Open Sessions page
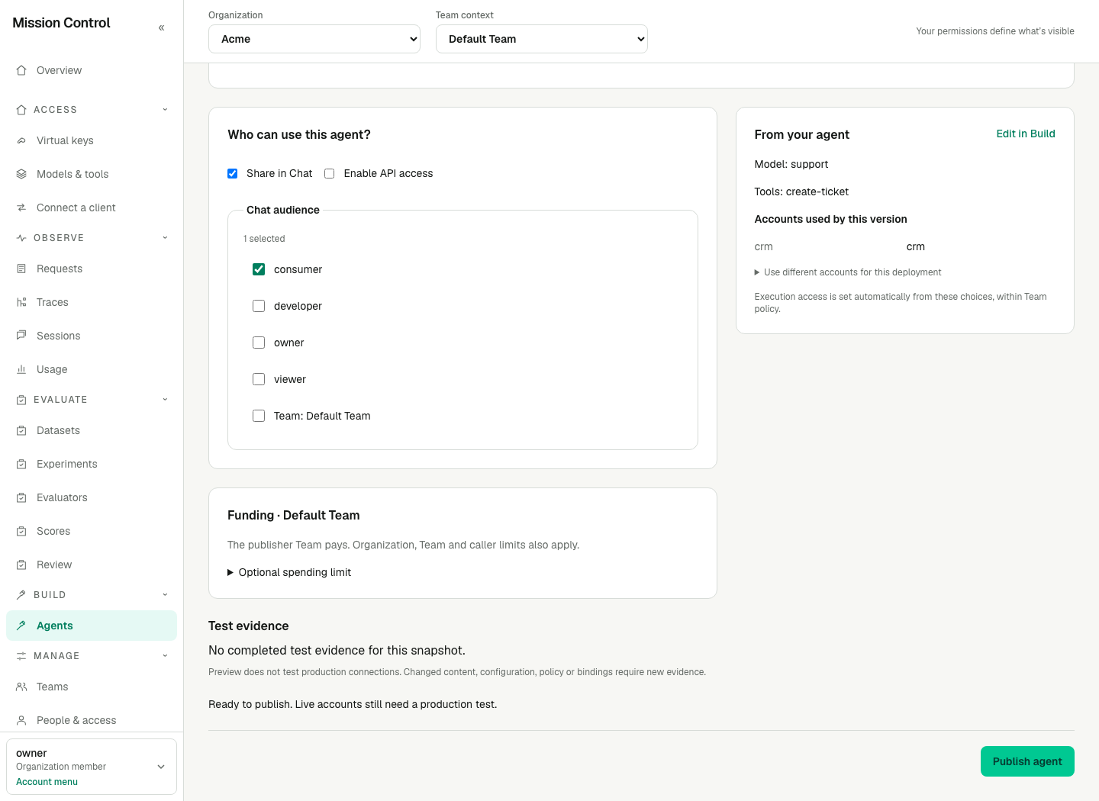The height and width of the screenshot is (801, 1099). click(x=92, y=336)
